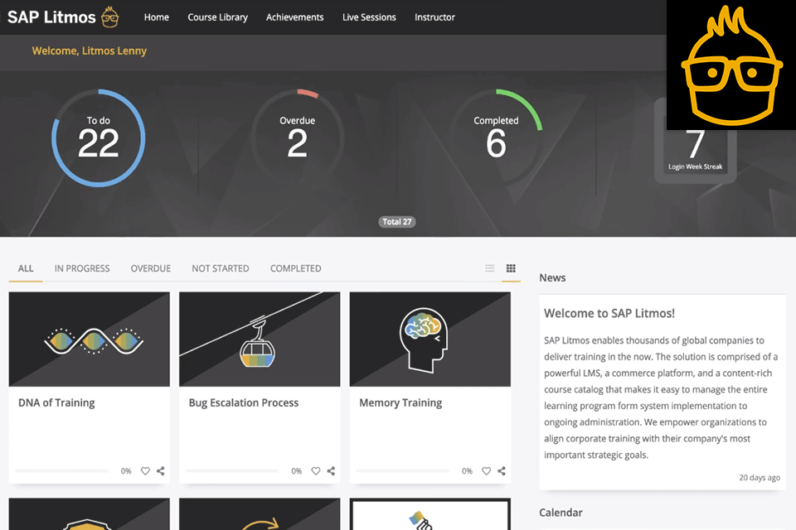Click the Memory Training progress bar
The image size is (796, 530).
click(403, 471)
